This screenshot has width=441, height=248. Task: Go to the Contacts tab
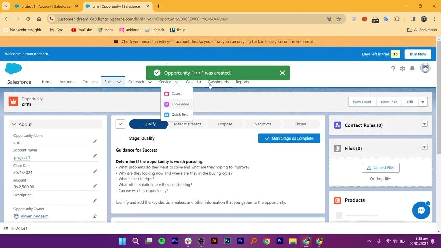coord(90,82)
